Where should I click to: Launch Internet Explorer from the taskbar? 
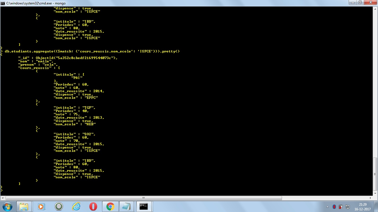click(76, 206)
